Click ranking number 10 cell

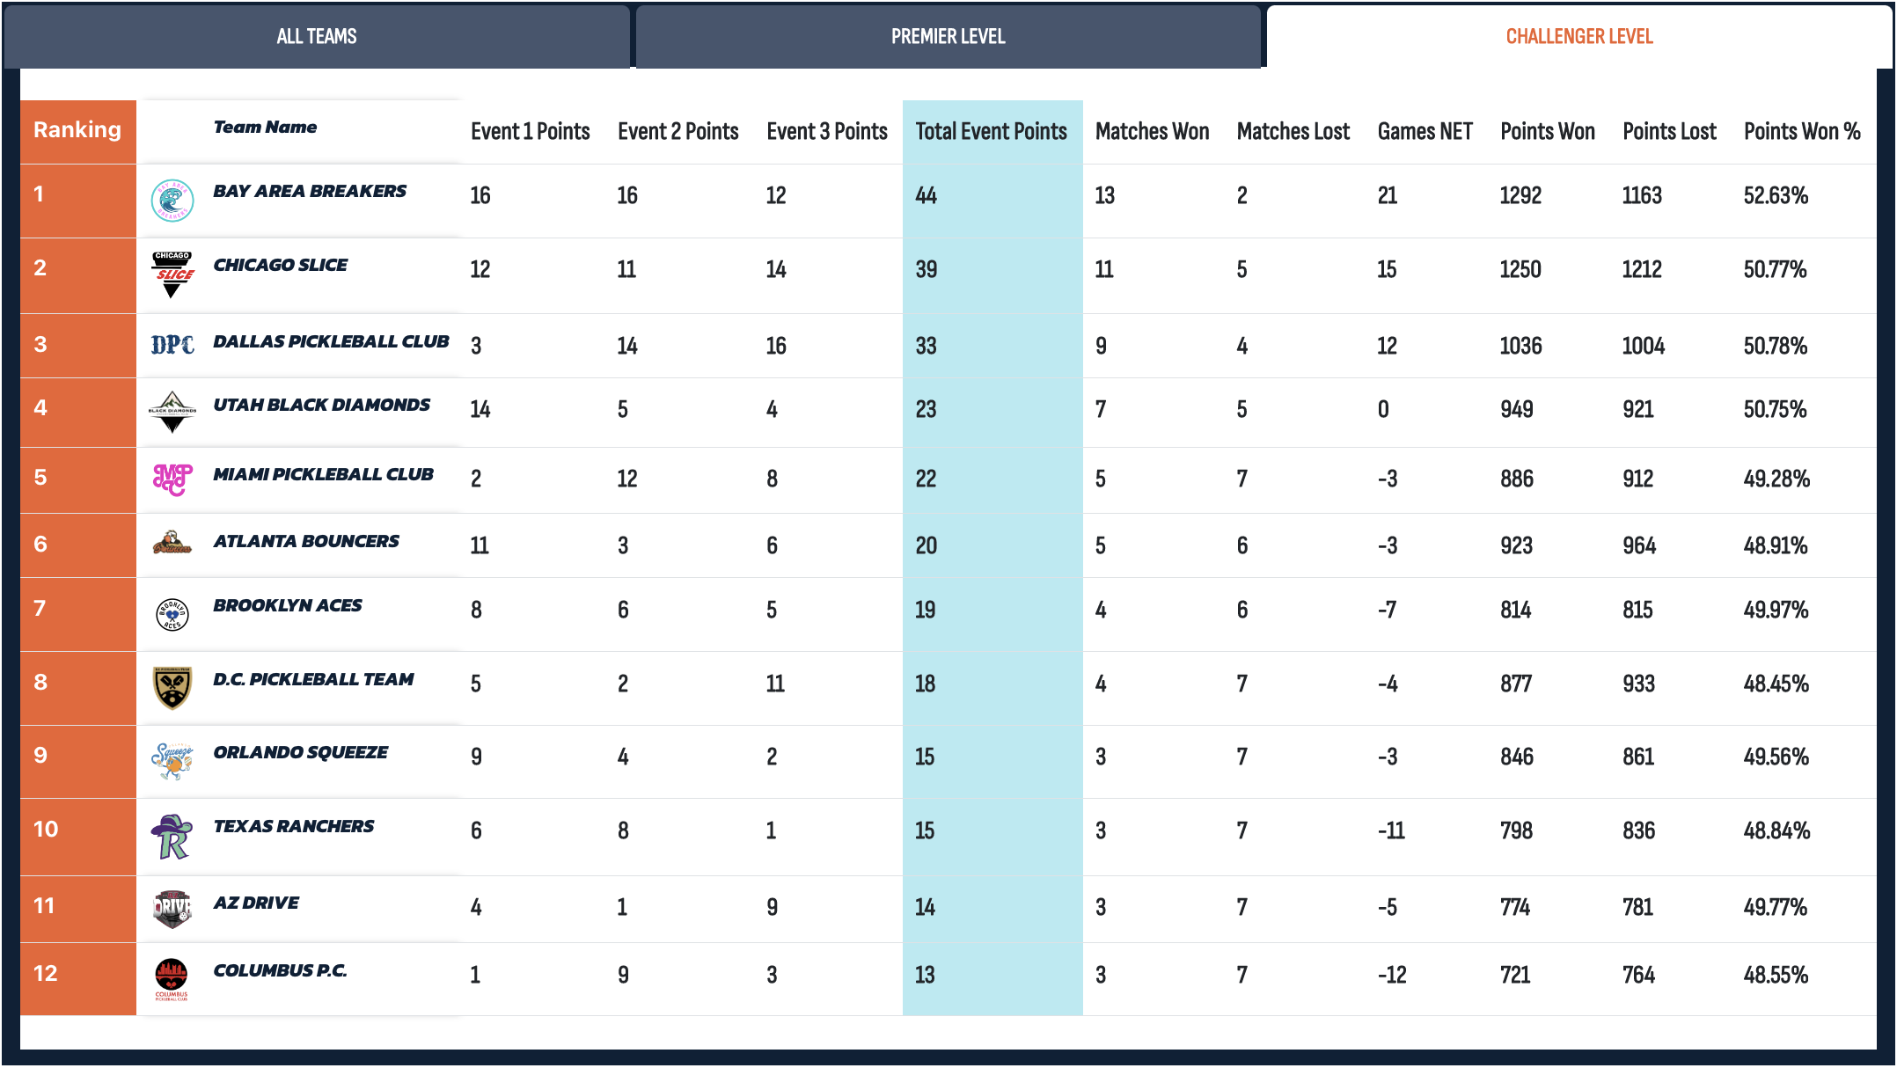coord(78,837)
